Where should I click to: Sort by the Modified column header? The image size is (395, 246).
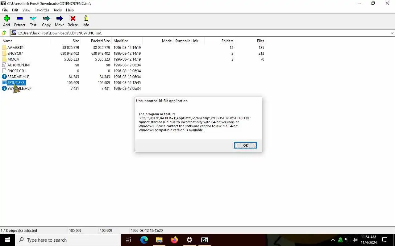(127, 41)
